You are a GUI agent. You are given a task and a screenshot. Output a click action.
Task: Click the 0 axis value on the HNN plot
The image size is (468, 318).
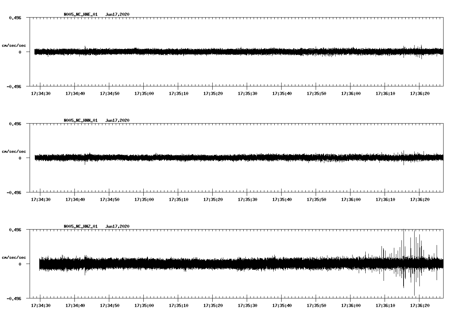click(x=20, y=158)
